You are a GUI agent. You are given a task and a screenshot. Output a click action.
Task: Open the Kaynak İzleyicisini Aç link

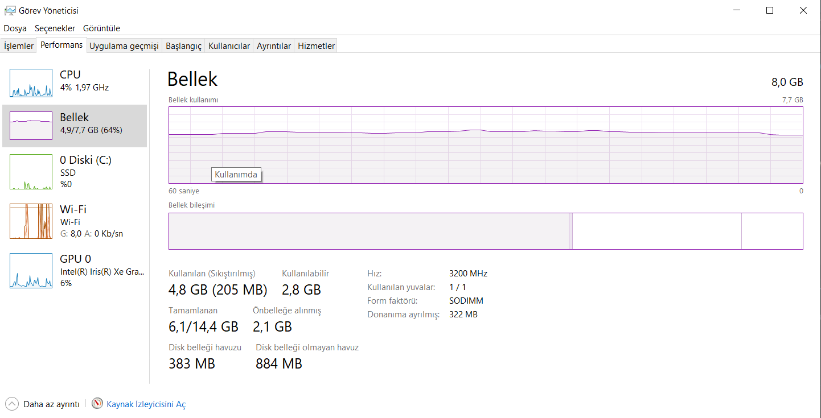pyautogui.click(x=146, y=404)
